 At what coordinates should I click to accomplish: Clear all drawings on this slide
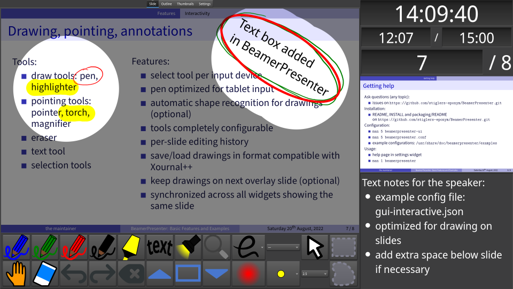point(131,273)
